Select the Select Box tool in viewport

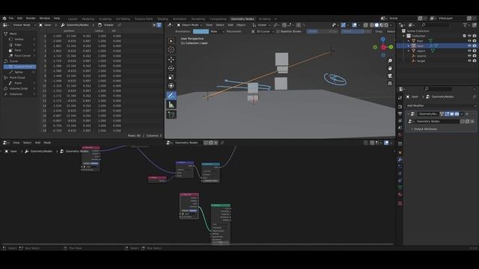[171, 40]
